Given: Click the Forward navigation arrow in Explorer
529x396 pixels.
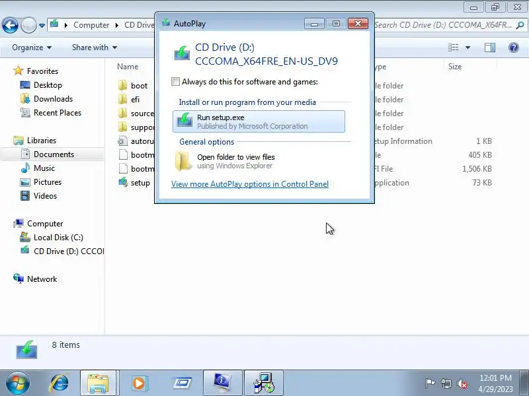Looking at the screenshot, I should (x=28, y=25).
